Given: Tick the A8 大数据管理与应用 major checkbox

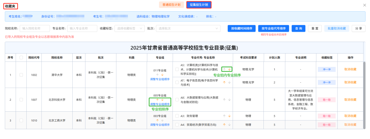Looking at the screenshot, I should pos(177,100).
